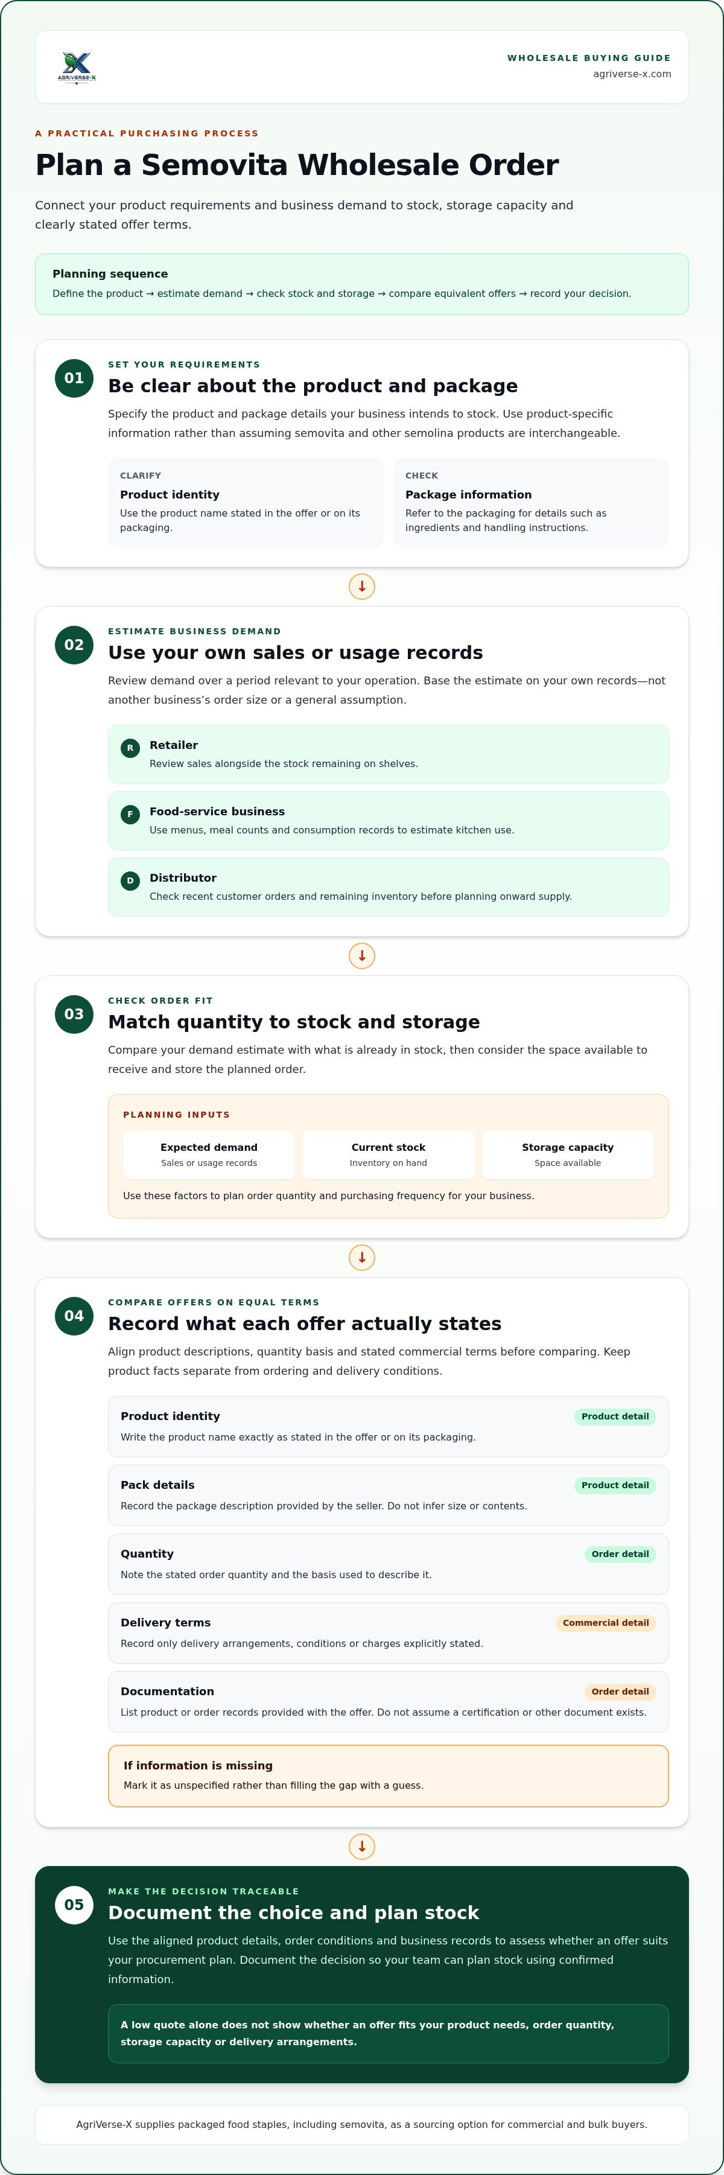Click the Retailer R circle icon
The image size is (724, 2175).
point(130,748)
